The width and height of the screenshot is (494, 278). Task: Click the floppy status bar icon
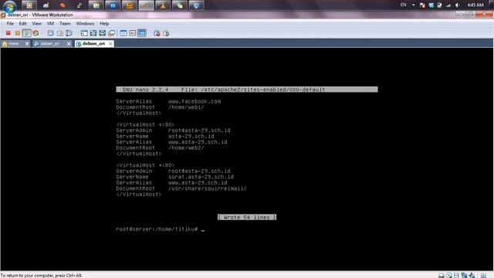[456, 276]
